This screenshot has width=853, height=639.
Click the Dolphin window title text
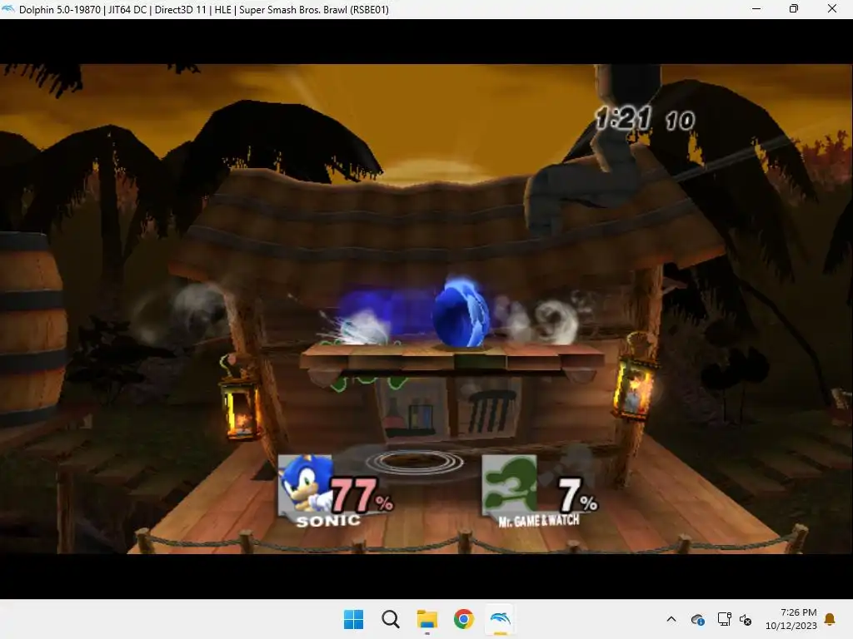pos(204,9)
